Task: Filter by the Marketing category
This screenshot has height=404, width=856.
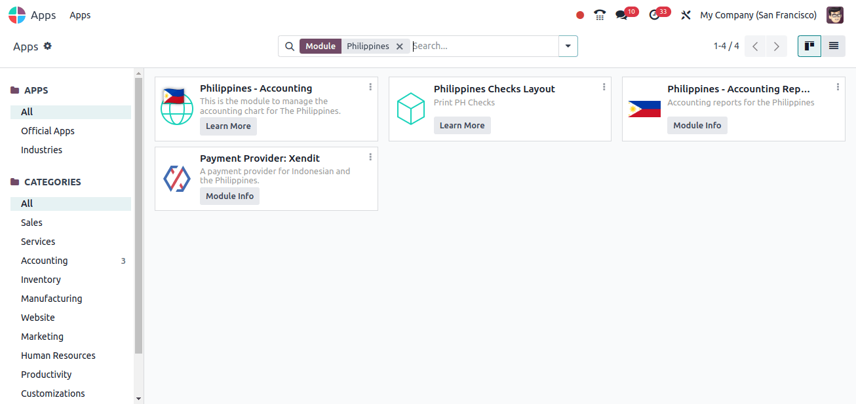Action: coord(71,337)
